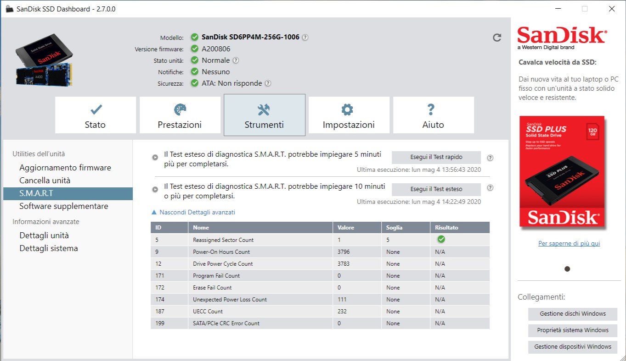Minimize the SanDisk SSD Dashboard window
The width and height of the screenshot is (626, 361).
point(557,9)
